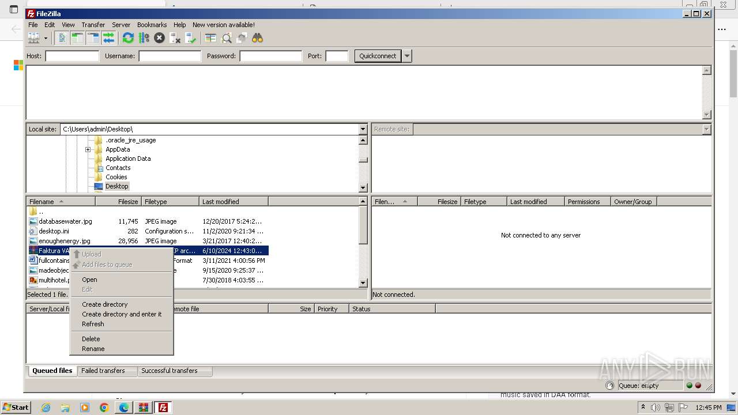Screen dimensions: 738x415
Task: Reconnect to last server icon
Action: pos(191,38)
